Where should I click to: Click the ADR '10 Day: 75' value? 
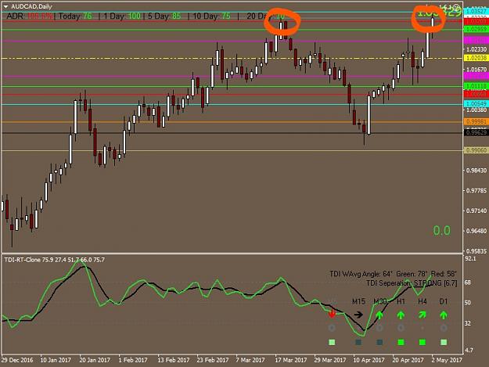[212, 16]
